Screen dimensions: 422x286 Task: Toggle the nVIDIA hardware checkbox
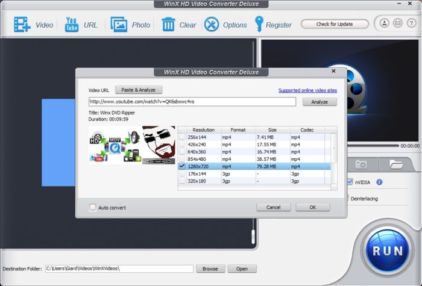(x=350, y=182)
